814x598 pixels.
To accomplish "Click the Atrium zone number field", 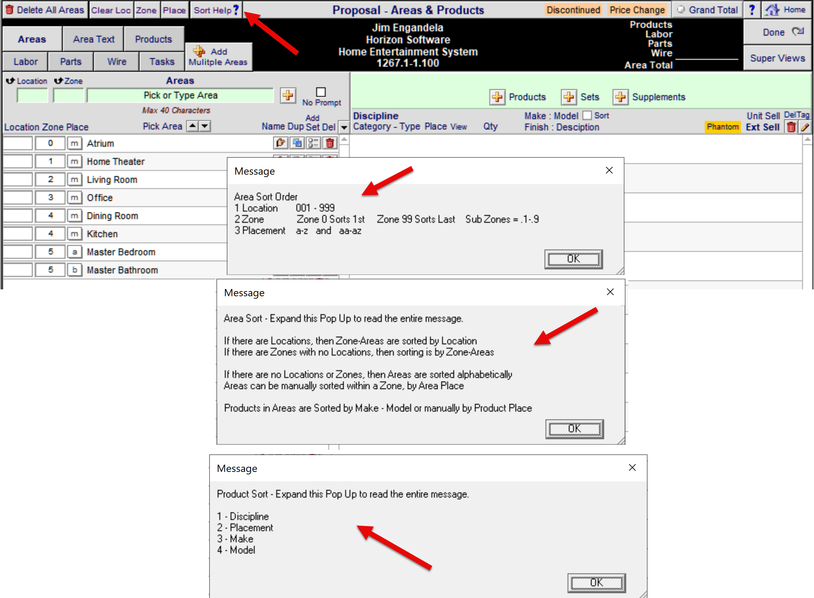I will click(50, 143).
